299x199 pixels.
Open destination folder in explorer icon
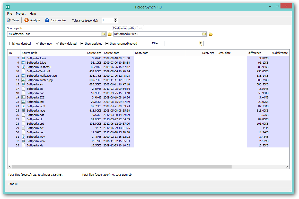[x=211, y=34]
